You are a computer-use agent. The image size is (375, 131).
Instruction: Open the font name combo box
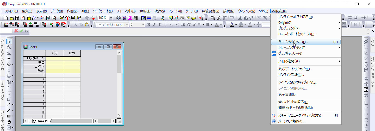[113, 25]
